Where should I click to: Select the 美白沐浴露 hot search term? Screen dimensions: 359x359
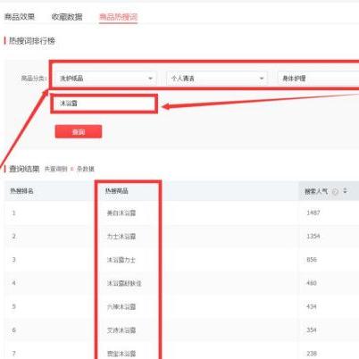[x=121, y=213]
